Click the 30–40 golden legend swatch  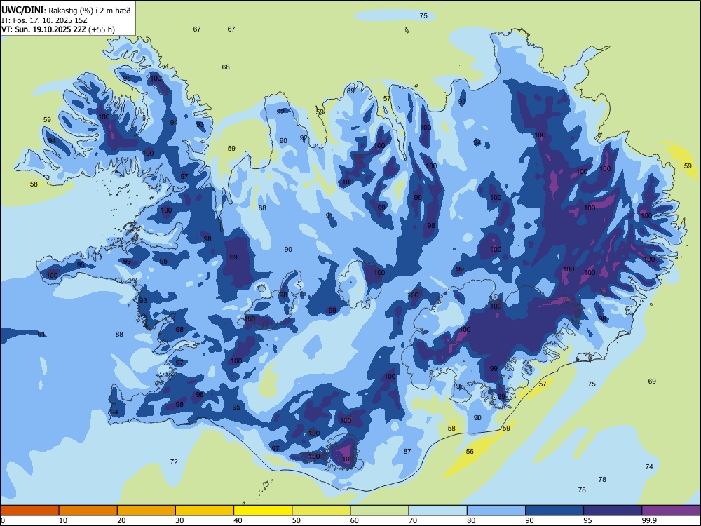205,511
